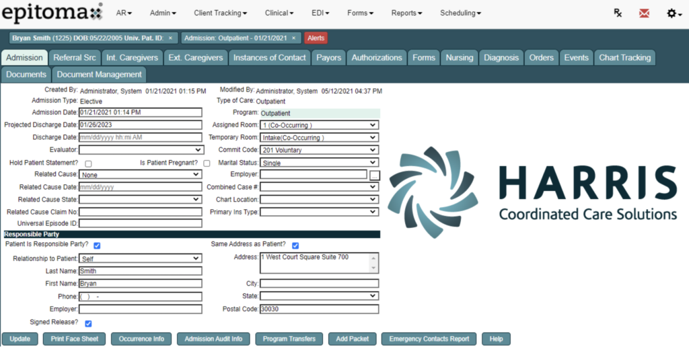Open the Related Cause dropdown
The width and height of the screenshot is (689, 349).
point(140,174)
